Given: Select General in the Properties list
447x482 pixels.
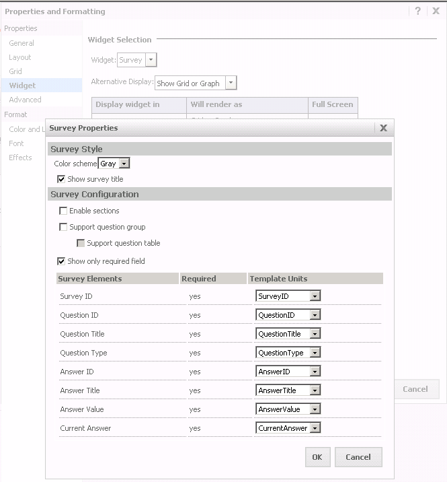Looking at the screenshot, I should (x=22, y=43).
